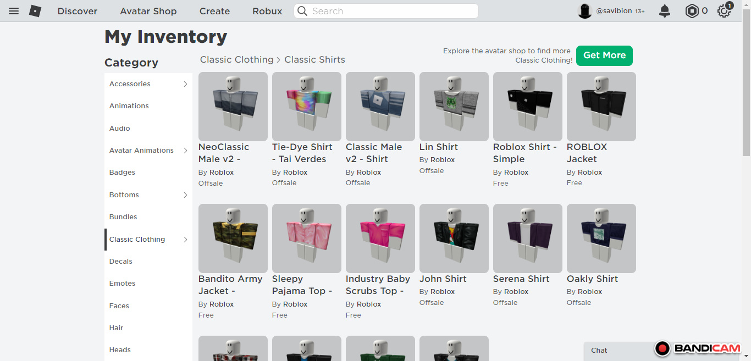
Task: Expand the Bottoms category chevron
Action: (185, 195)
